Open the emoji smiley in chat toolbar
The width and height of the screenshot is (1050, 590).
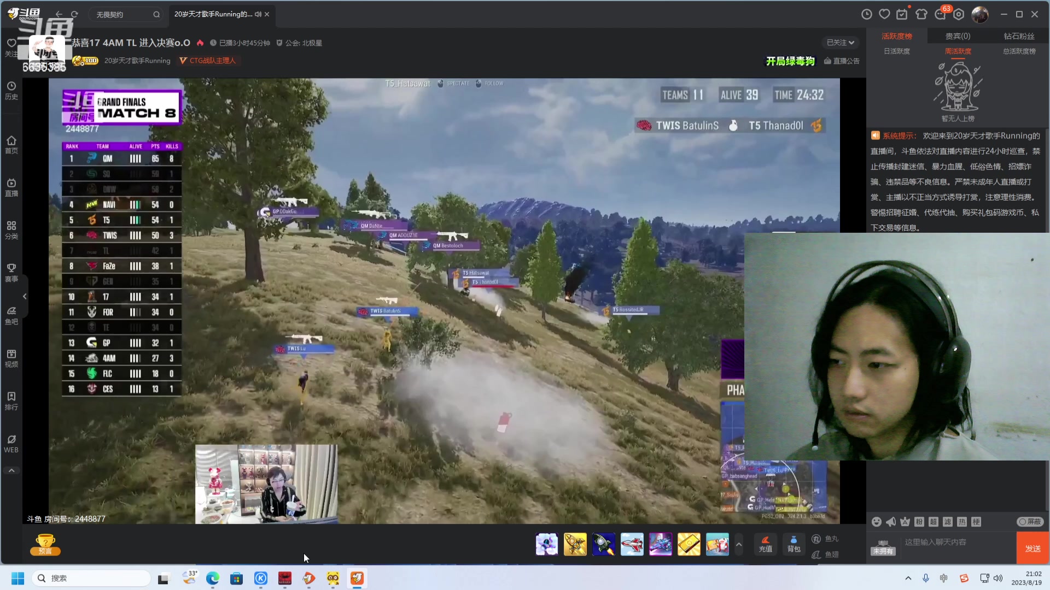(876, 522)
